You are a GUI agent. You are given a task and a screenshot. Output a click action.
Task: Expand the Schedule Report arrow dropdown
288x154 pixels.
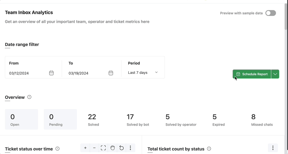click(275, 74)
